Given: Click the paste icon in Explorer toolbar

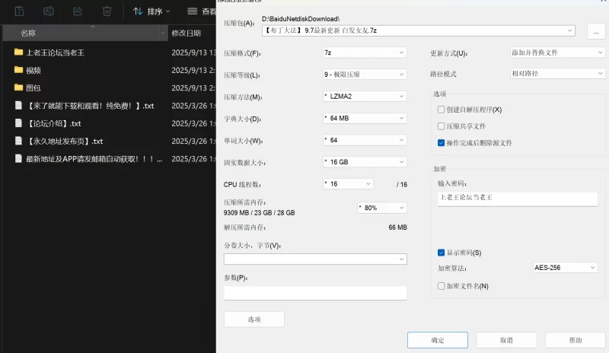Looking at the screenshot, I should point(19,11).
